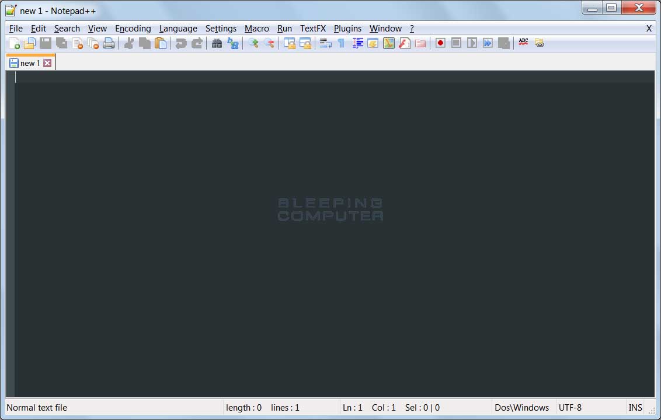Image resolution: width=661 pixels, height=420 pixels.
Task: Toggle synchronized vertical scrolling icon
Action: pos(290,43)
